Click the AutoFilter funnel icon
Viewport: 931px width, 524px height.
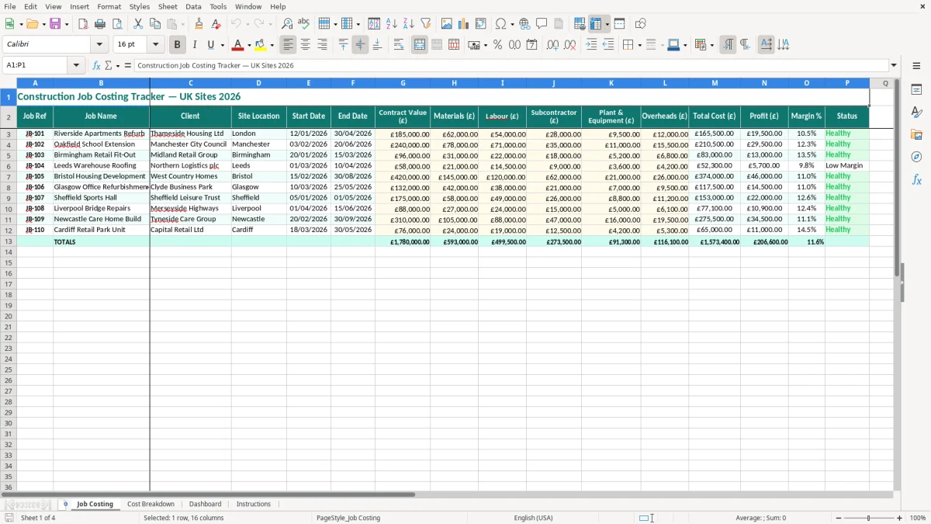click(x=425, y=24)
